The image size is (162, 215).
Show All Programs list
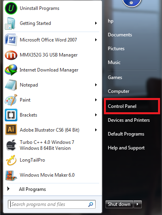pos(32,189)
